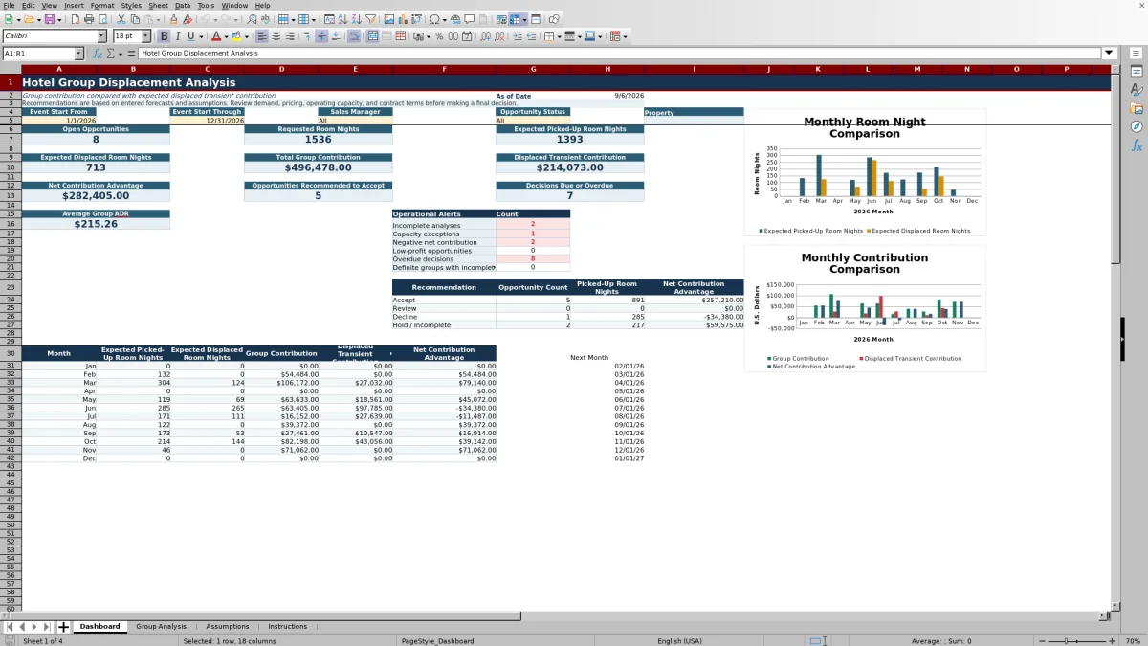
Task: Open the font color dropdown arrow
Action: tap(225, 36)
